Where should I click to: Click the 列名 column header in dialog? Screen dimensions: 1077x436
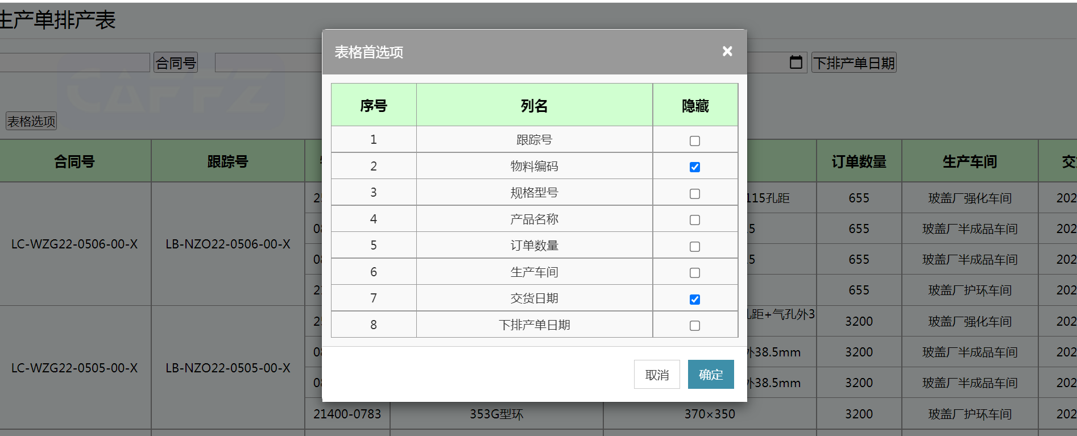pyautogui.click(x=534, y=106)
